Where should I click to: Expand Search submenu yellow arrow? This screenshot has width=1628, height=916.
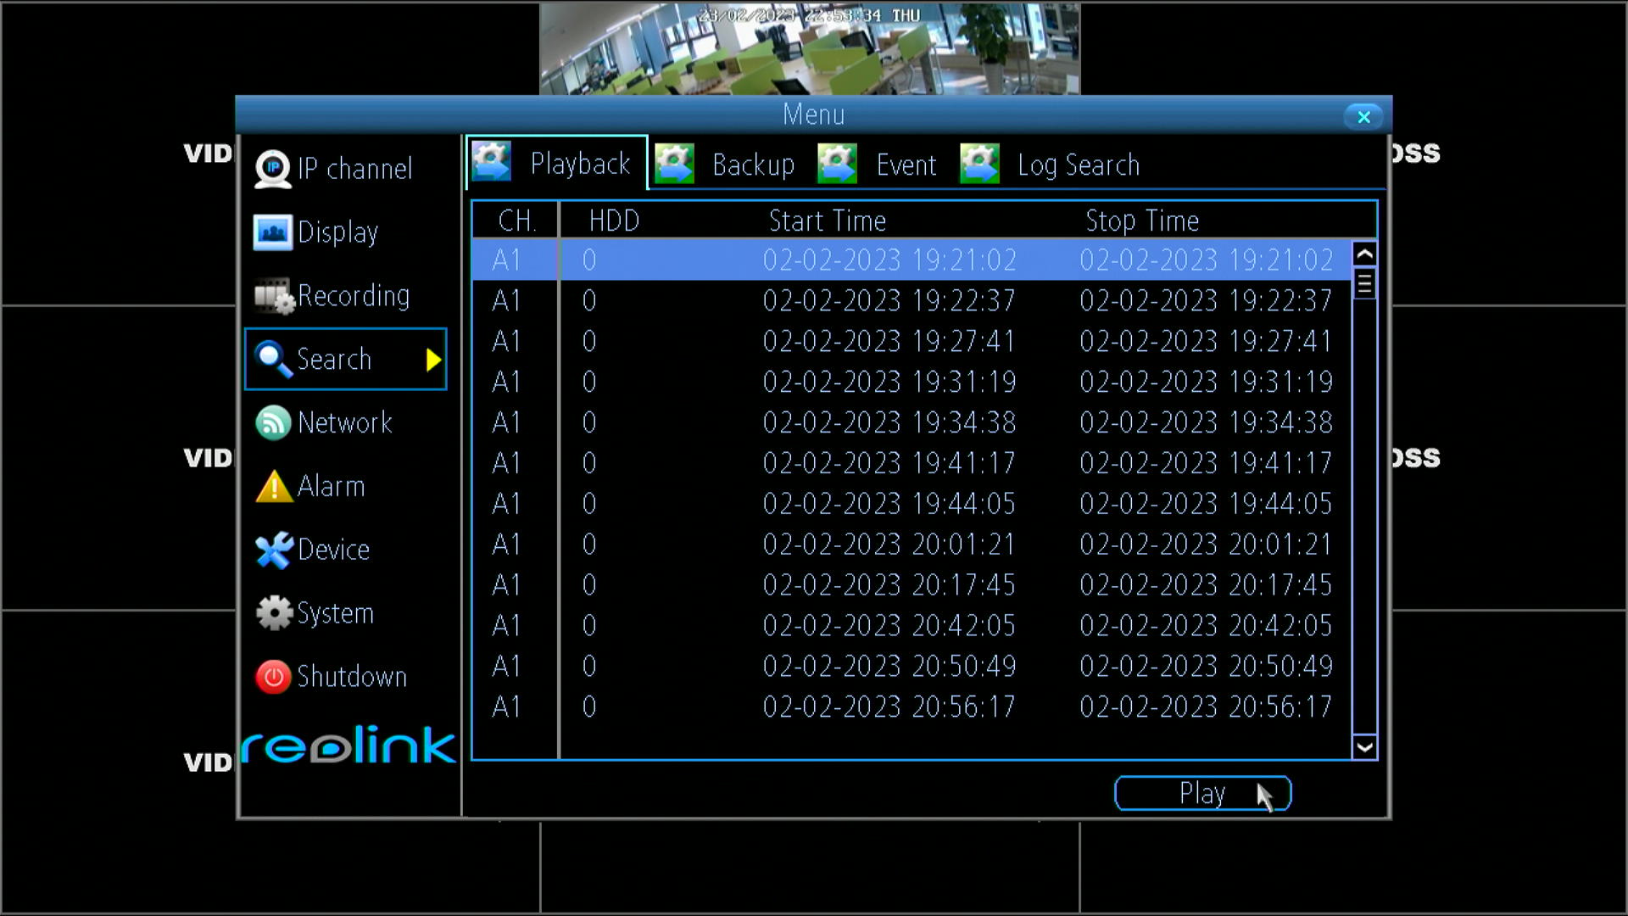pos(433,360)
